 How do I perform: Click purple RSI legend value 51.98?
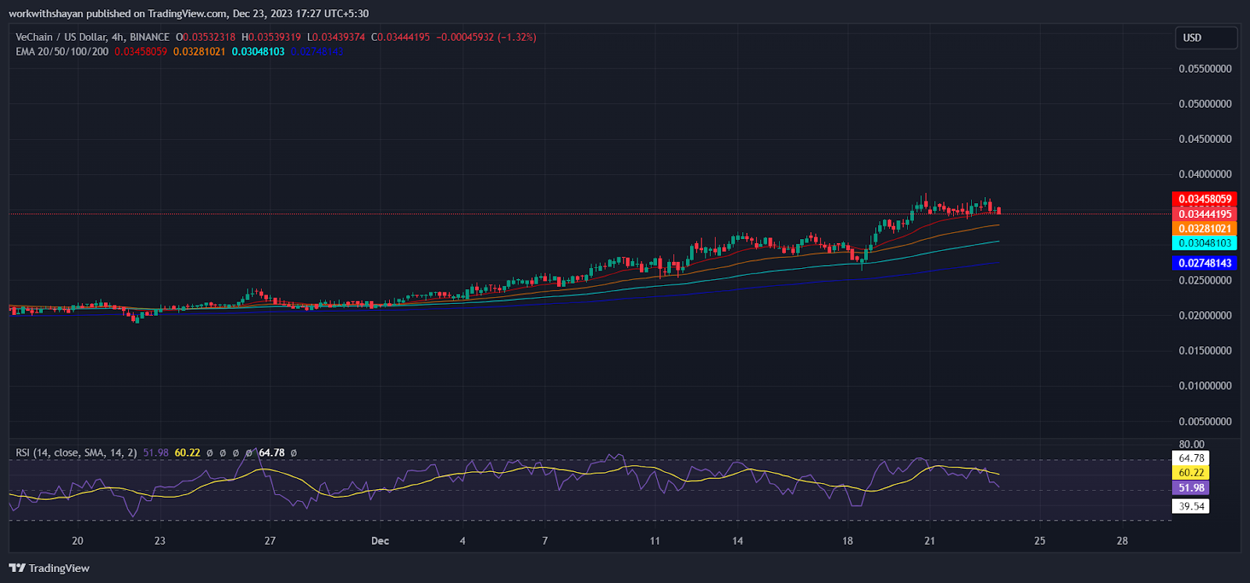155,452
